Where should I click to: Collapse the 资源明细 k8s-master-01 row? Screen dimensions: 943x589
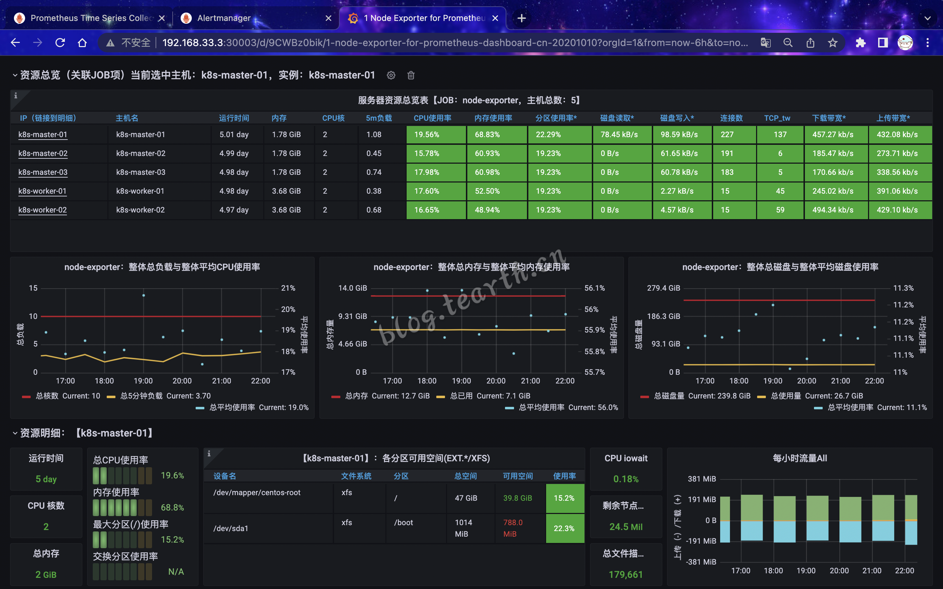(x=15, y=433)
